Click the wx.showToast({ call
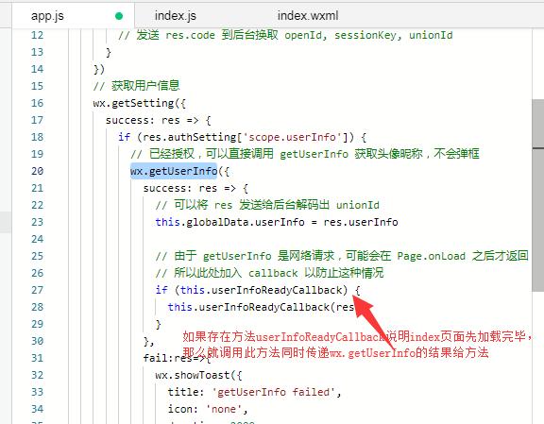Screen dimensions: 544x424 198,375
